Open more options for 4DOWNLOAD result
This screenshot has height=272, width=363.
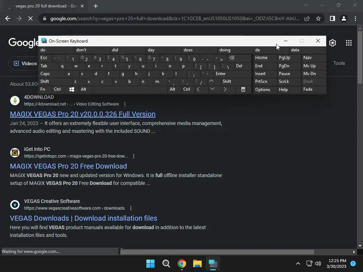point(125,104)
